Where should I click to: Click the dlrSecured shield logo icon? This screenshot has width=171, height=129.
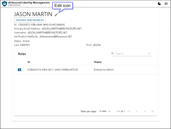coord(4,4)
